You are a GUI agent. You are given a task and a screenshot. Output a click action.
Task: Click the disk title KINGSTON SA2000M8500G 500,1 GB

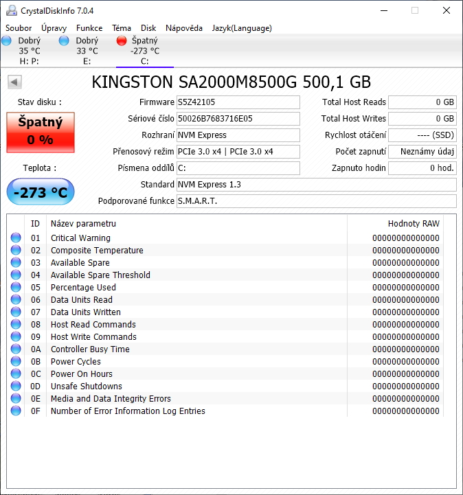(x=231, y=82)
